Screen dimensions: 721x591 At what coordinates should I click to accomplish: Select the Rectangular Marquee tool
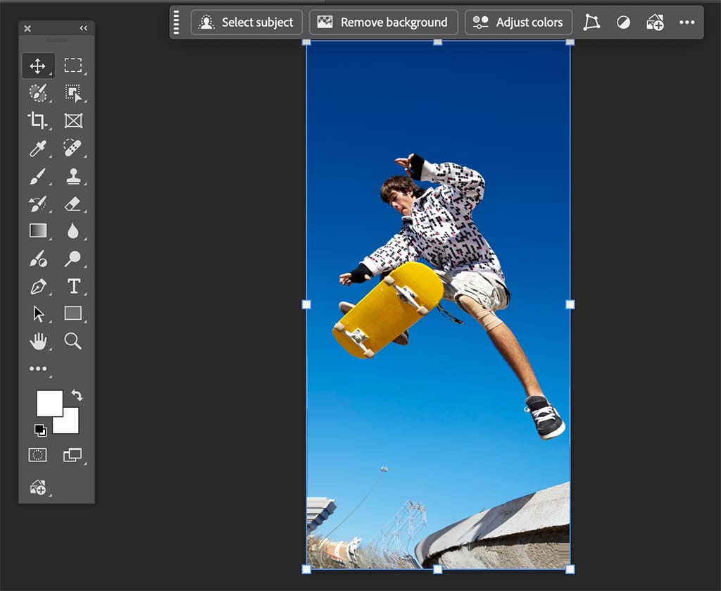coord(73,66)
